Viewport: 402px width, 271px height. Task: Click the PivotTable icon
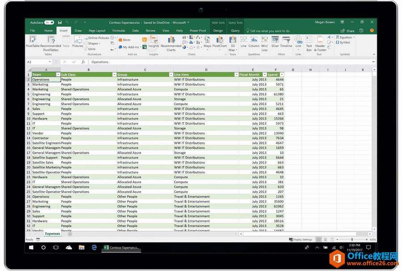coord(33,42)
